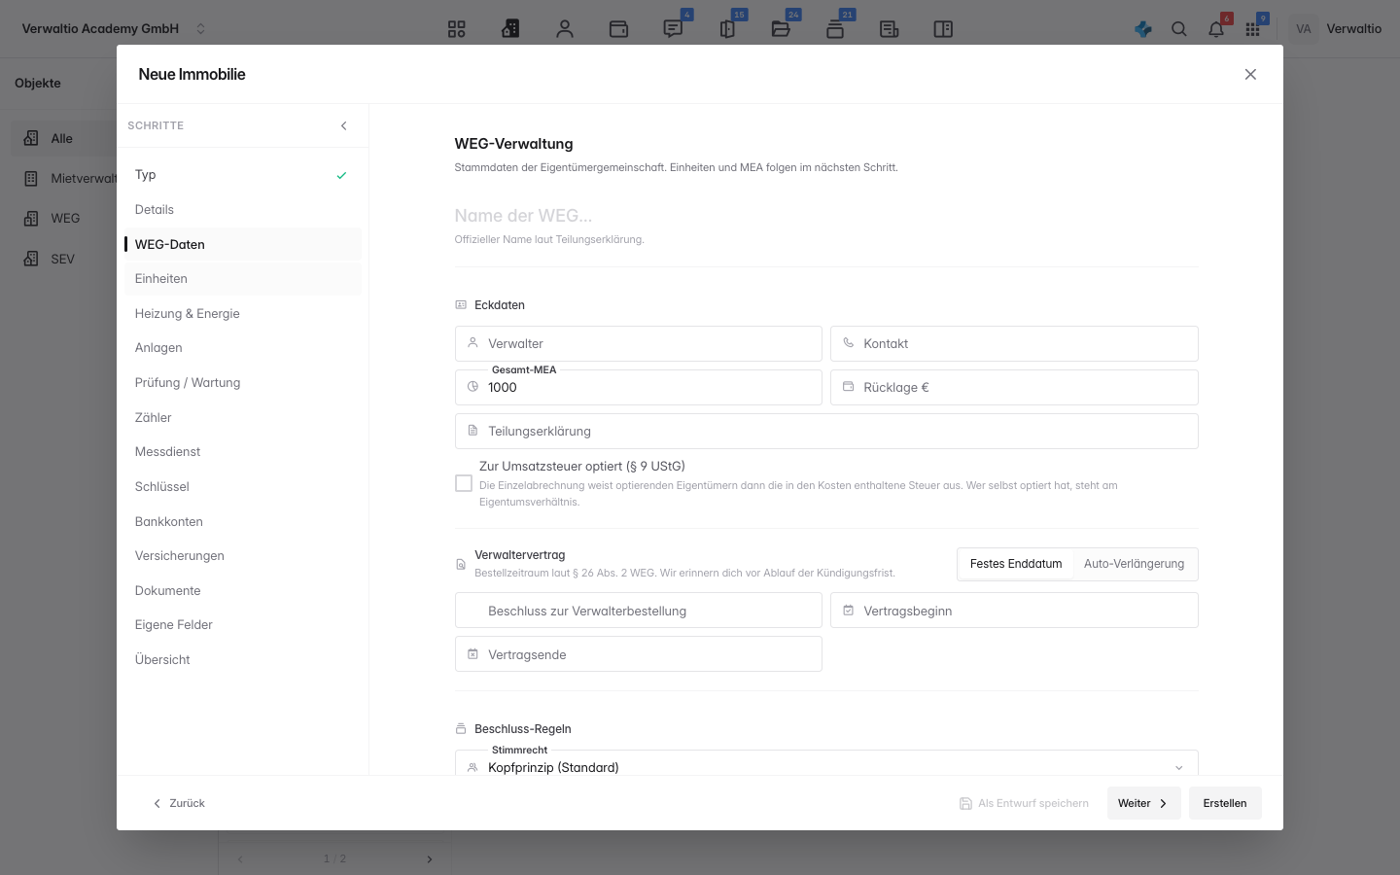Open the Verwaltio Academy GmbH organization switcher
The image size is (1400, 875).
(115, 29)
